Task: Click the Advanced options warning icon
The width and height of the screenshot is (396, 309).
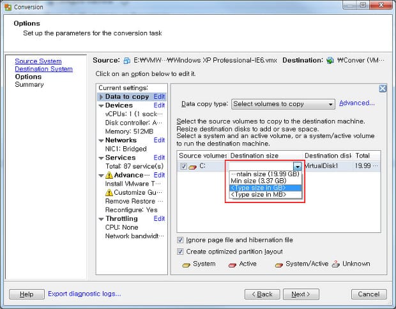Action: pos(109,175)
